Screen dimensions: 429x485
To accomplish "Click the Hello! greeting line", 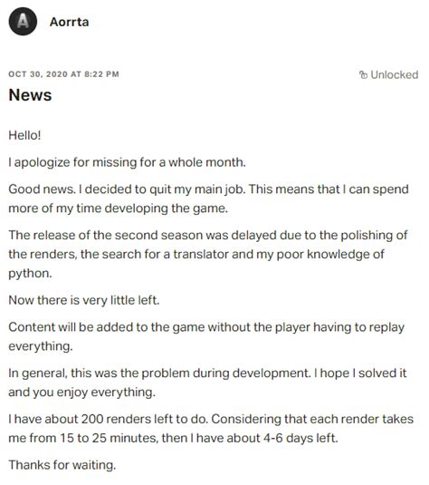I will click(24, 135).
